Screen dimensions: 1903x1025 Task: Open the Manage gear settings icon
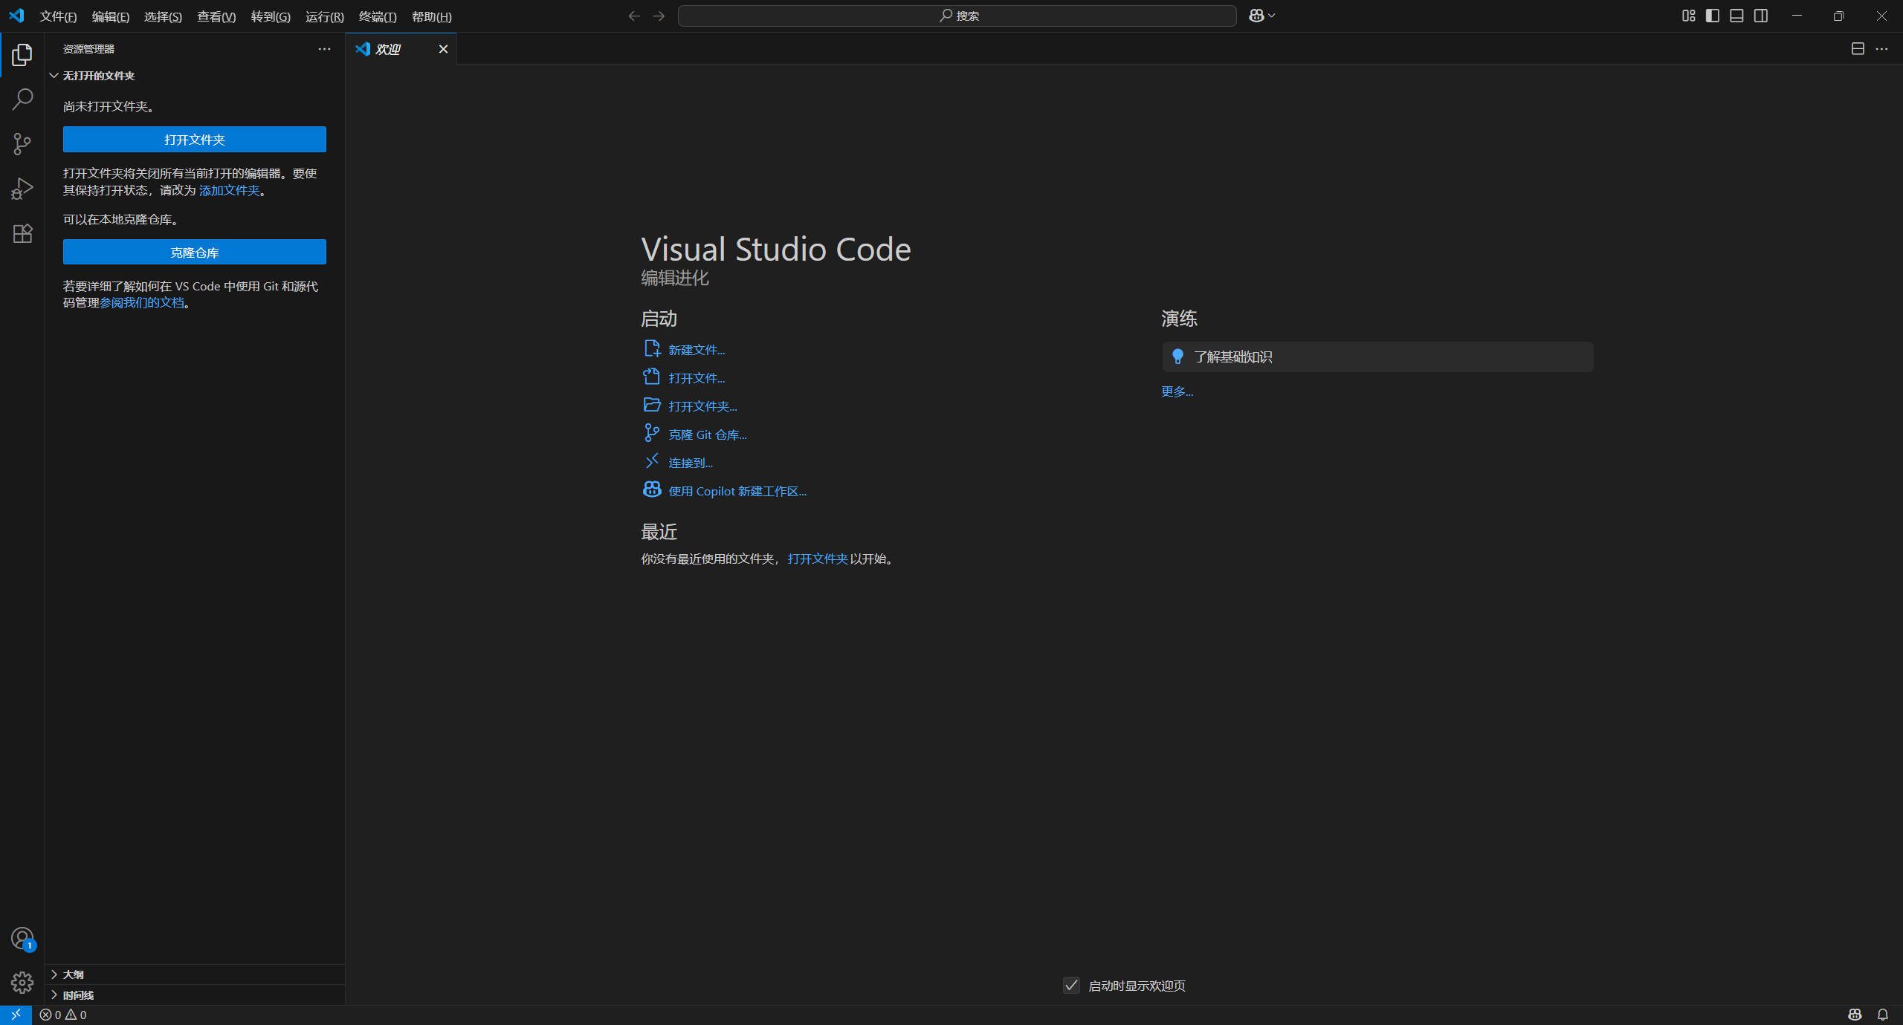22,983
